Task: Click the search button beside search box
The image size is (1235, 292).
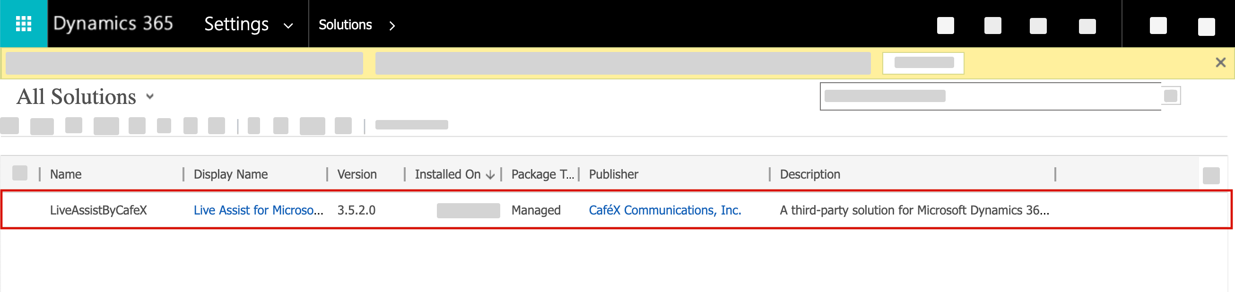Action: tap(1170, 96)
